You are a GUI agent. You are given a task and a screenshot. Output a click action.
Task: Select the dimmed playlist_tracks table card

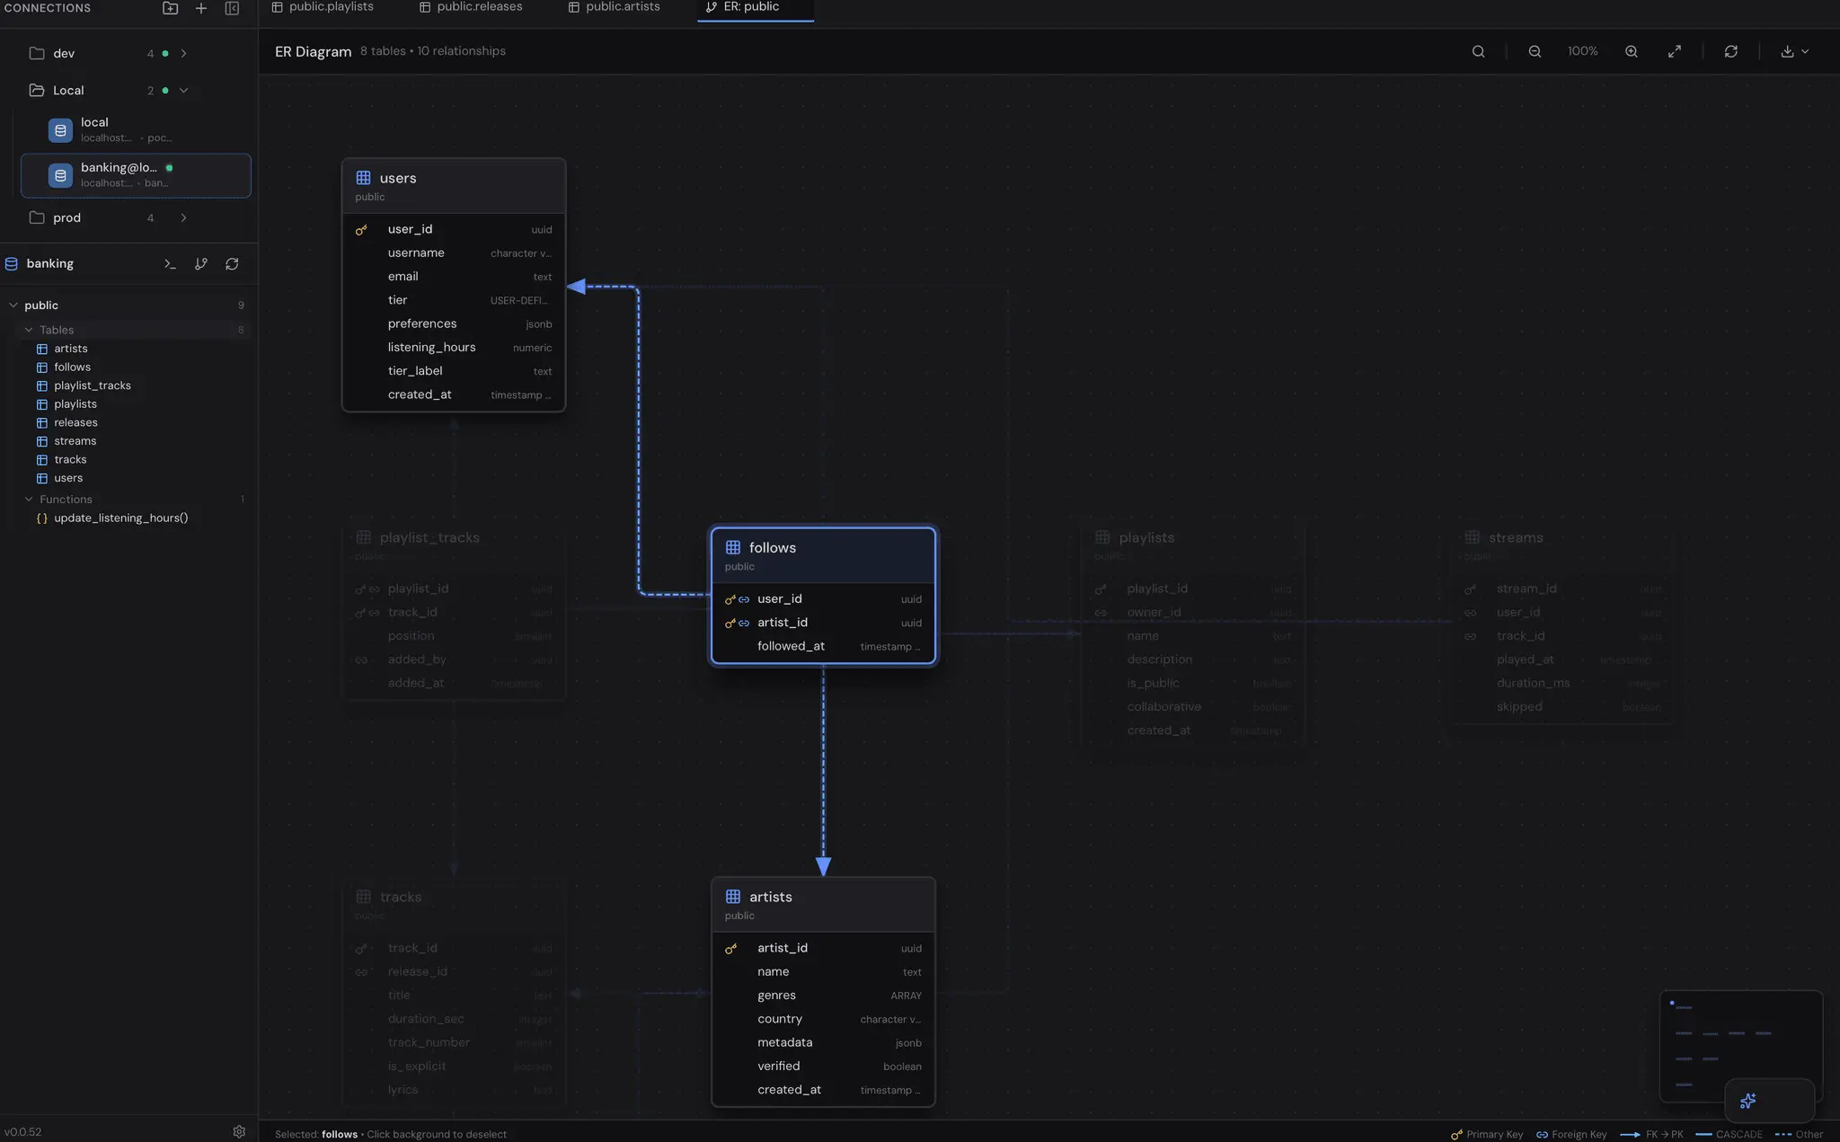454,609
